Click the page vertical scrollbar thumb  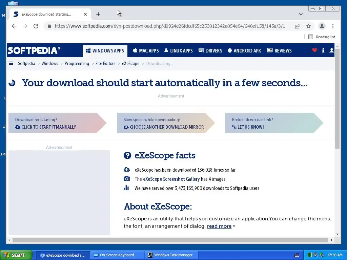point(337,99)
